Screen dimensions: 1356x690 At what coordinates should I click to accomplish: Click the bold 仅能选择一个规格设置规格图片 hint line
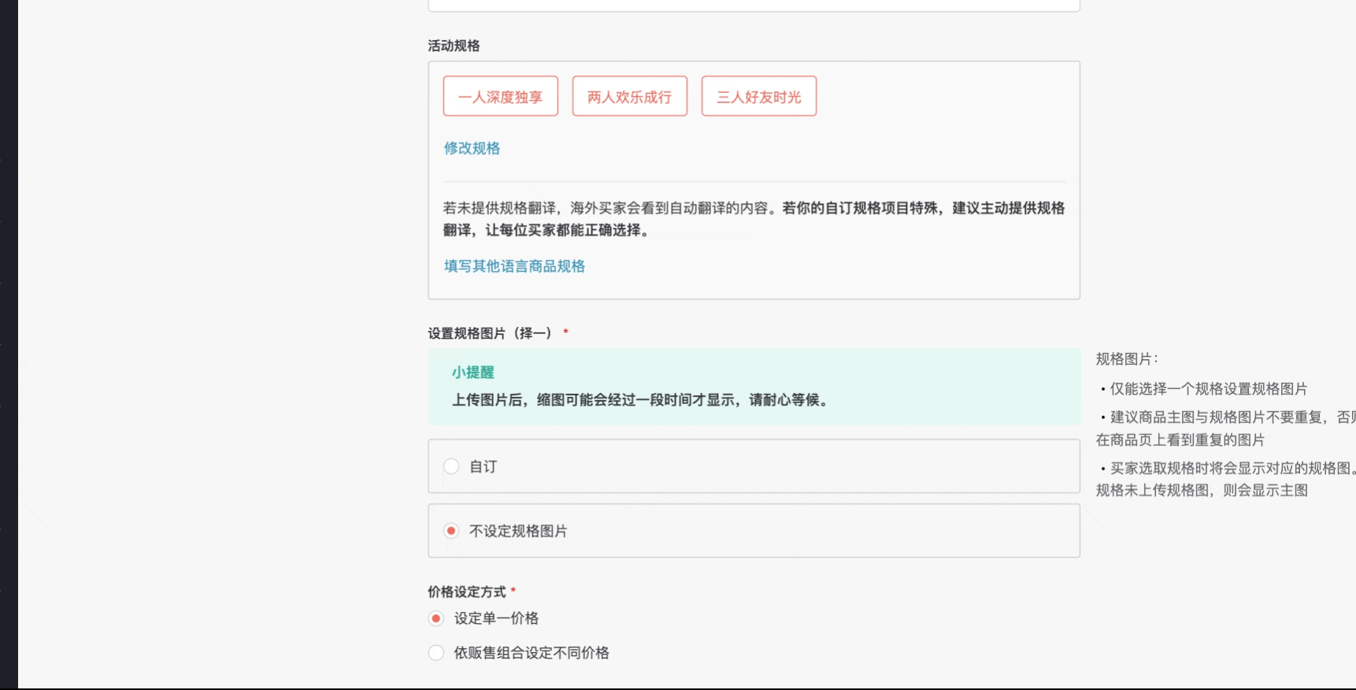(x=1208, y=389)
